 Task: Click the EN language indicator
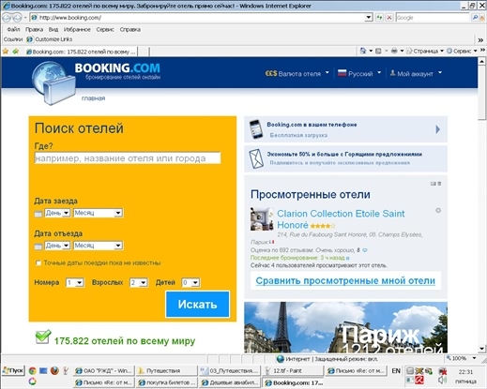396,371
